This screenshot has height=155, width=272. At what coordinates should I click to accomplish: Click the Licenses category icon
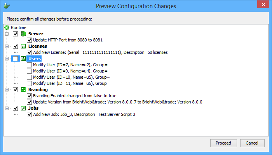pyautogui.click(x=23, y=46)
